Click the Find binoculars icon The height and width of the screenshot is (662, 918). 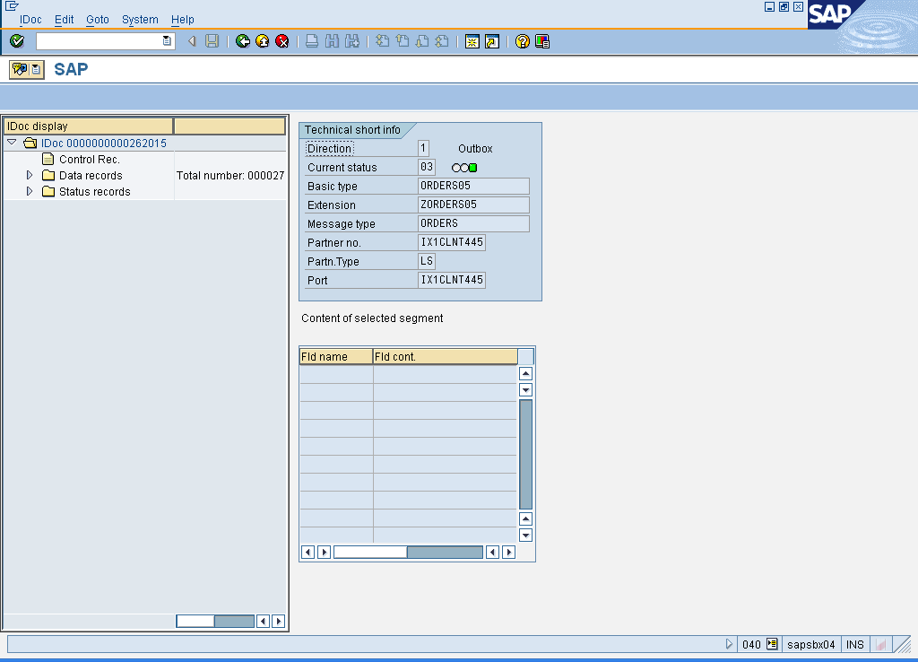332,41
